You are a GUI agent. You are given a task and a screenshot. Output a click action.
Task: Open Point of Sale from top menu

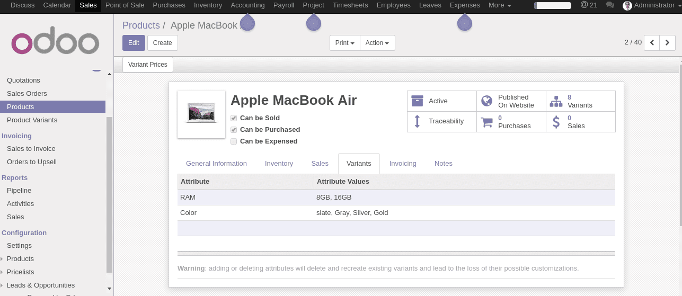pyautogui.click(x=125, y=5)
